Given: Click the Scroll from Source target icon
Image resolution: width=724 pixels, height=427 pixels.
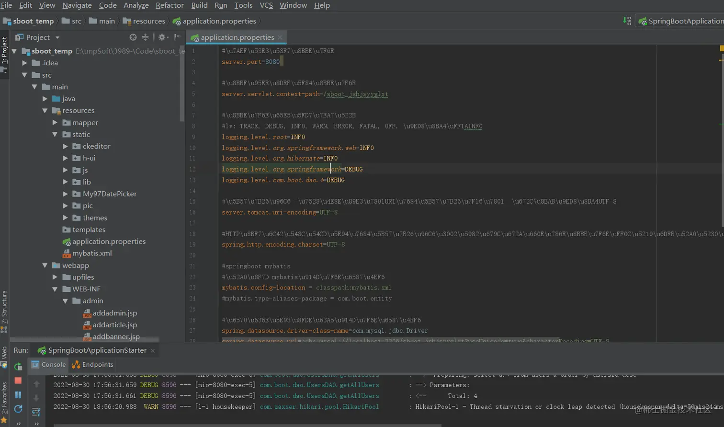Looking at the screenshot, I should 133,37.
